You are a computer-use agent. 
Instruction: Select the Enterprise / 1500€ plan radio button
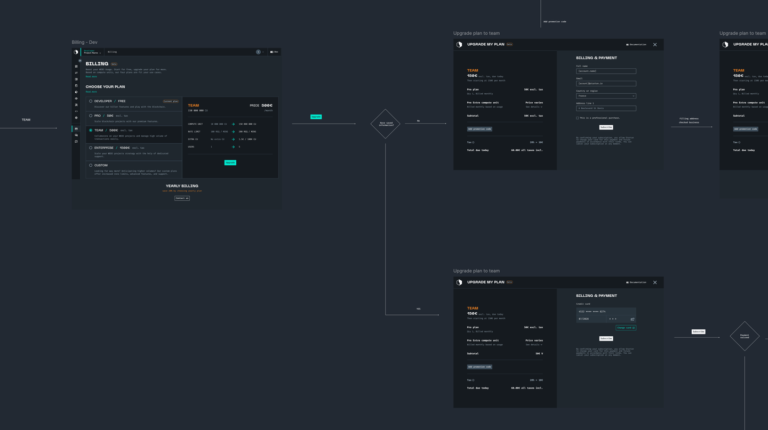coord(91,148)
